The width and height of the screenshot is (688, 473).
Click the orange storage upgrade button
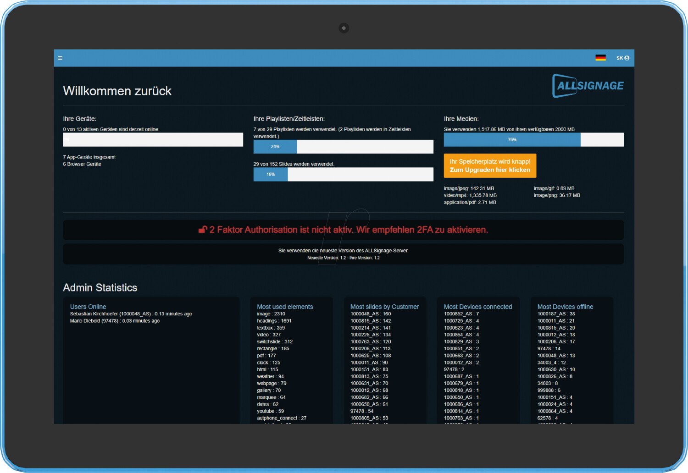pyautogui.click(x=489, y=165)
